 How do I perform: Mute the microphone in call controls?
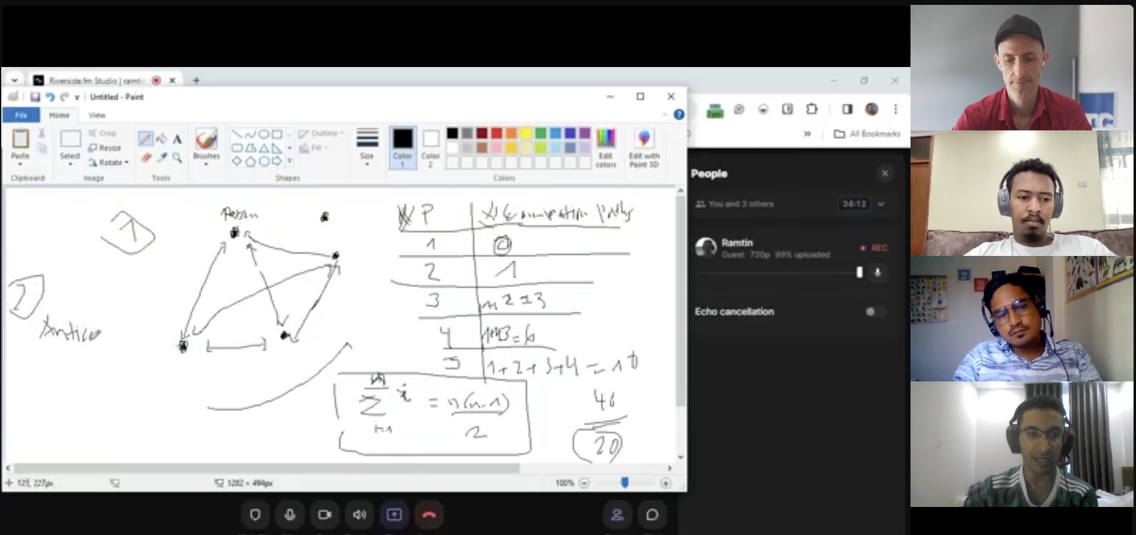(x=290, y=515)
